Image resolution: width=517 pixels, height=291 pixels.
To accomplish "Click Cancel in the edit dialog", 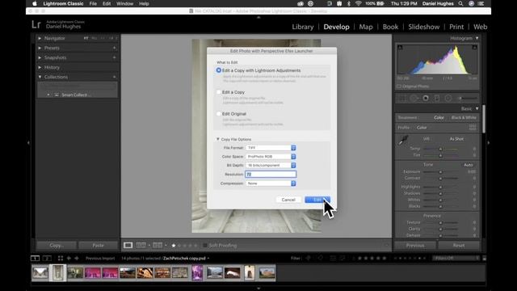I will point(288,200).
